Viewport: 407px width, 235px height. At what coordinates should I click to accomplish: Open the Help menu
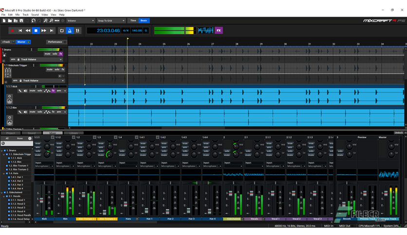click(x=61, y=15)
